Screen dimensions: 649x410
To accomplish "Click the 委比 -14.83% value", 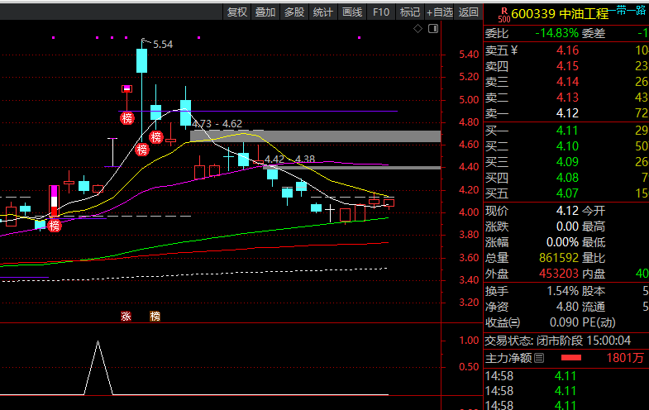I will (x=556, y=33).
